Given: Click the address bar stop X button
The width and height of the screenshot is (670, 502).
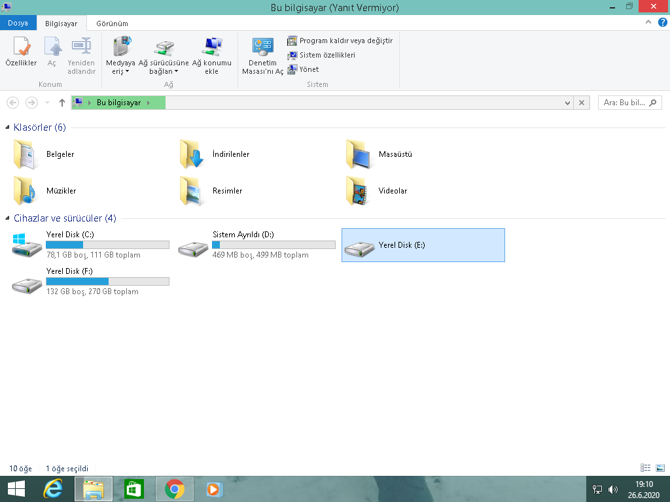Looking at the screenshot, I should [x=582, y=103].
